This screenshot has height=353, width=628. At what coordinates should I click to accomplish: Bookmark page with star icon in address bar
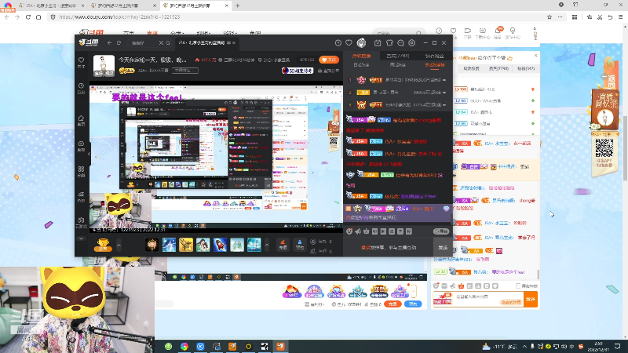pyautogui.click(x=549, y=17)
